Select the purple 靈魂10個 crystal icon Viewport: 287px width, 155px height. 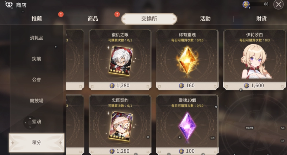[187, 127]
